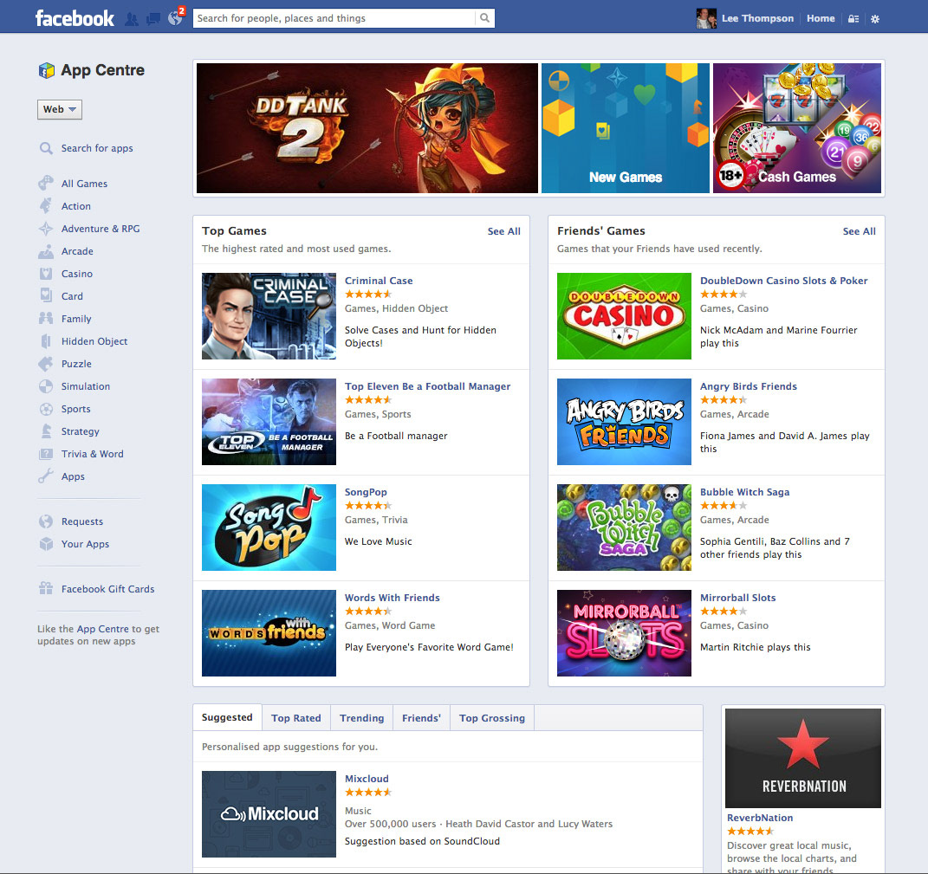The height and width of the screenshot is (874, 928).
Task: Click See All for Friends' Games
Action: [859, 231]
